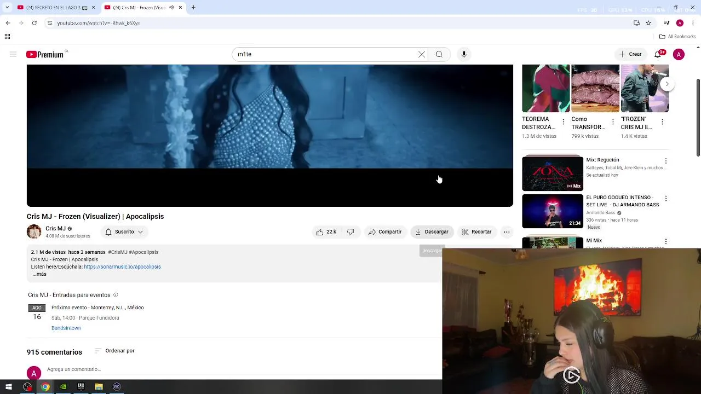Viewport: 701px width, 394px height.
Task: Open options for Como TRANSFOR video
Action: (x=613, y=122)
